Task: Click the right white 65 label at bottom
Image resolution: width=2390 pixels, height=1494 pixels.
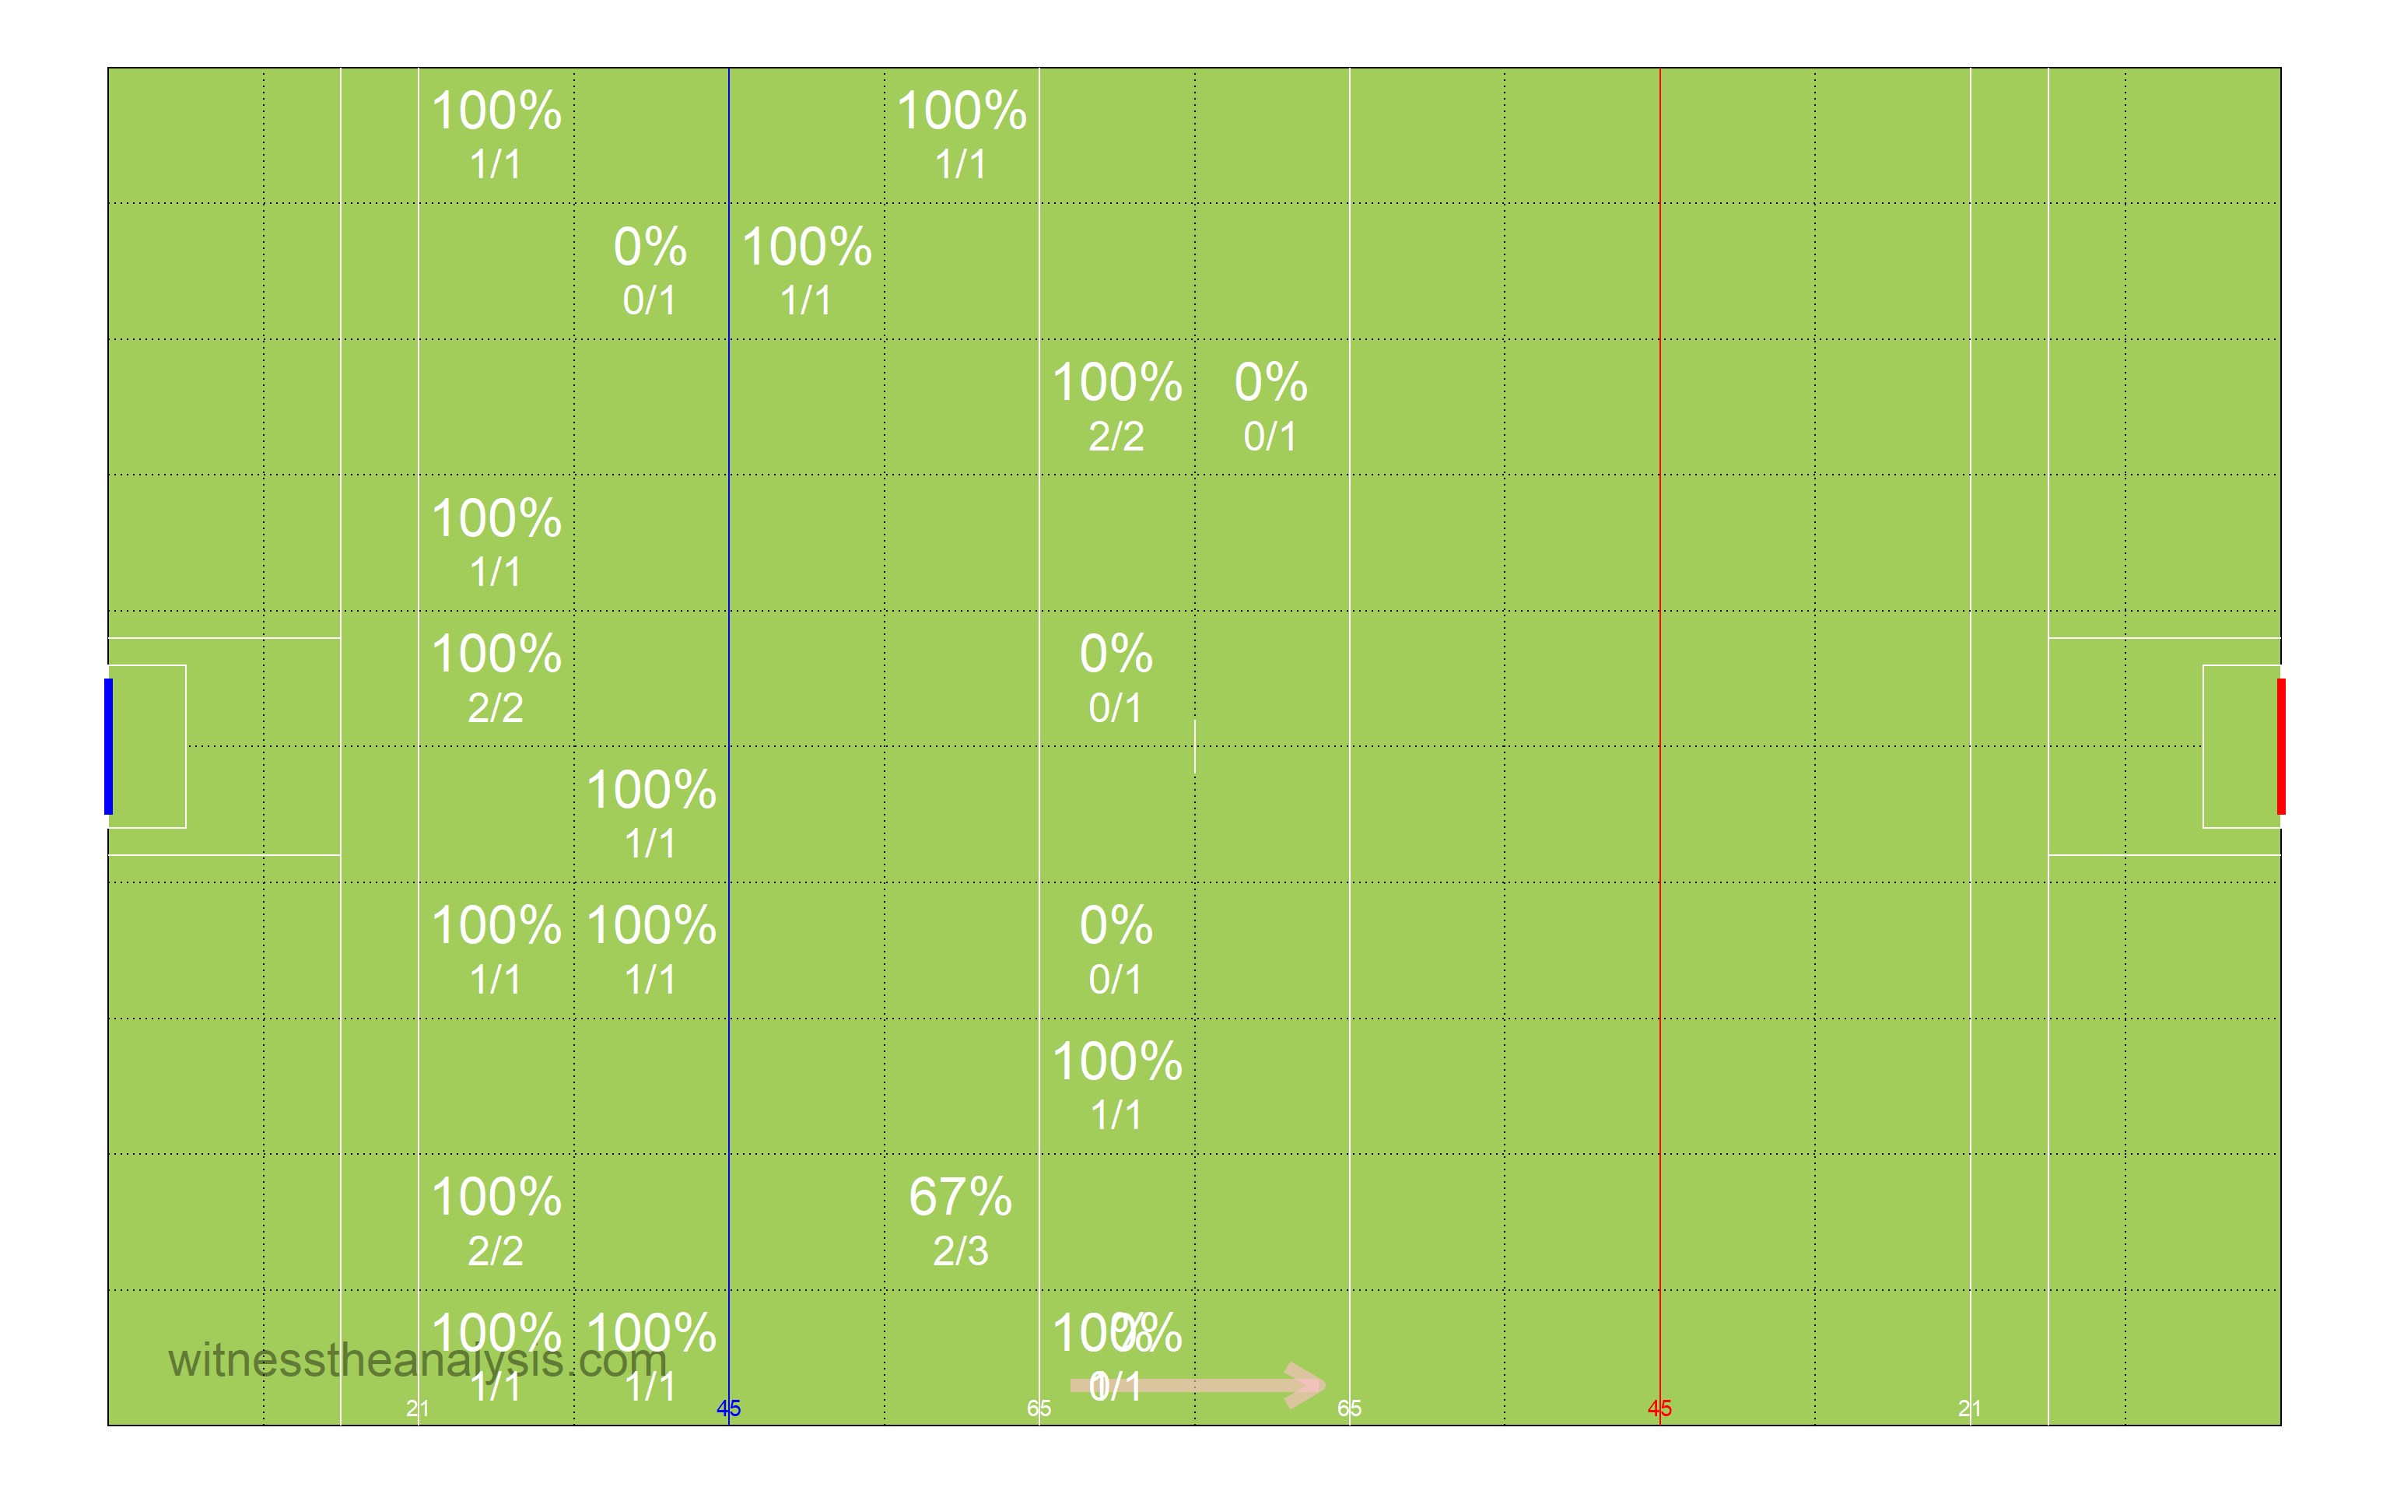Action: (1350, 1409)
